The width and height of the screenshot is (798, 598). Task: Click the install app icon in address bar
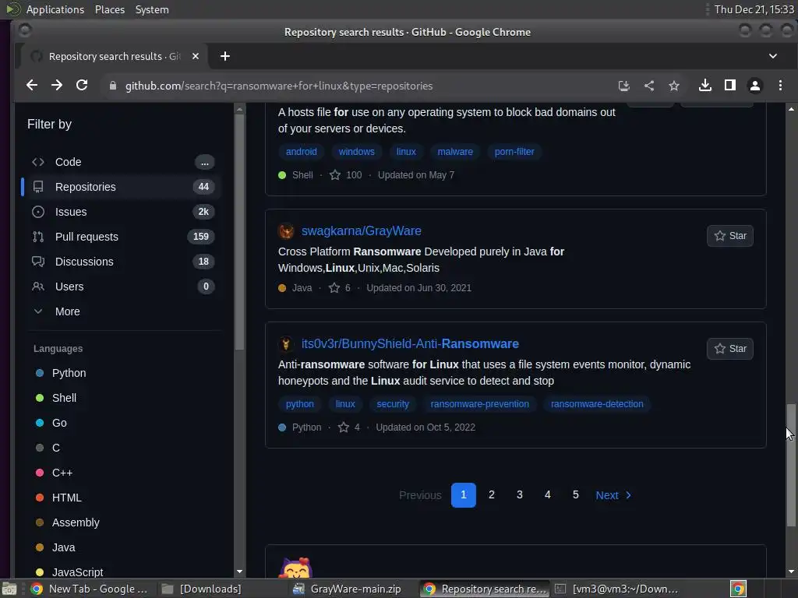(x=623, y=86)
